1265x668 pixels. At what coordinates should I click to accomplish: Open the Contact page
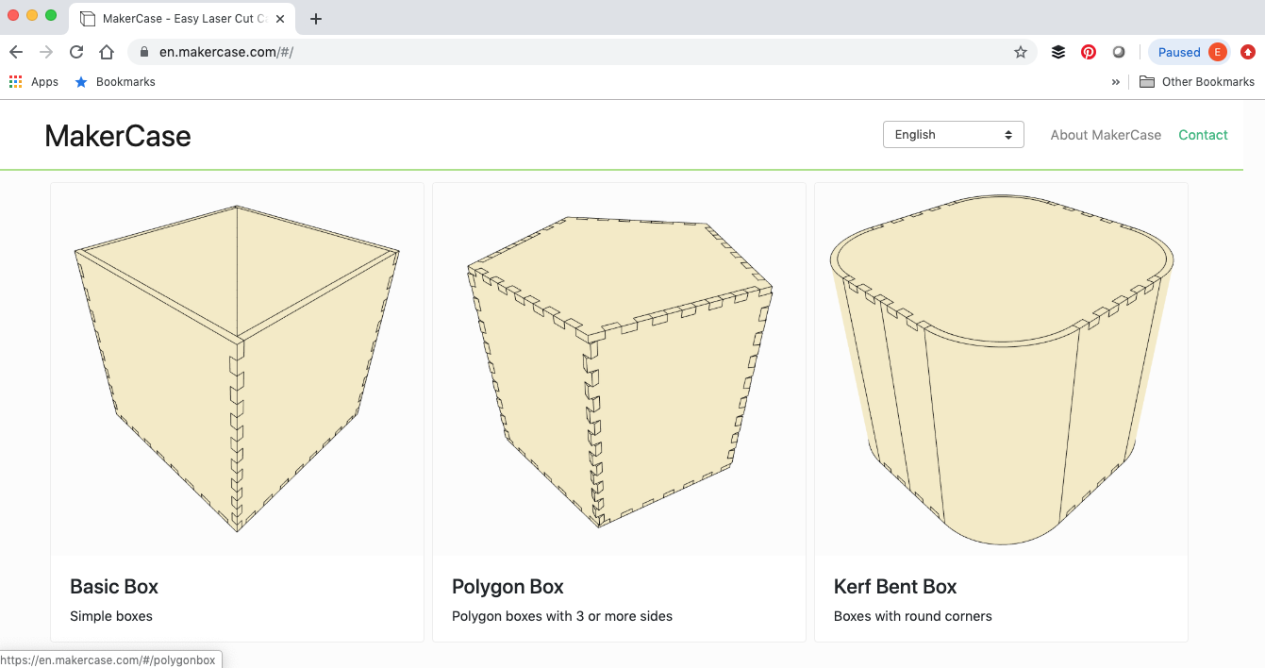[1203, 134]
